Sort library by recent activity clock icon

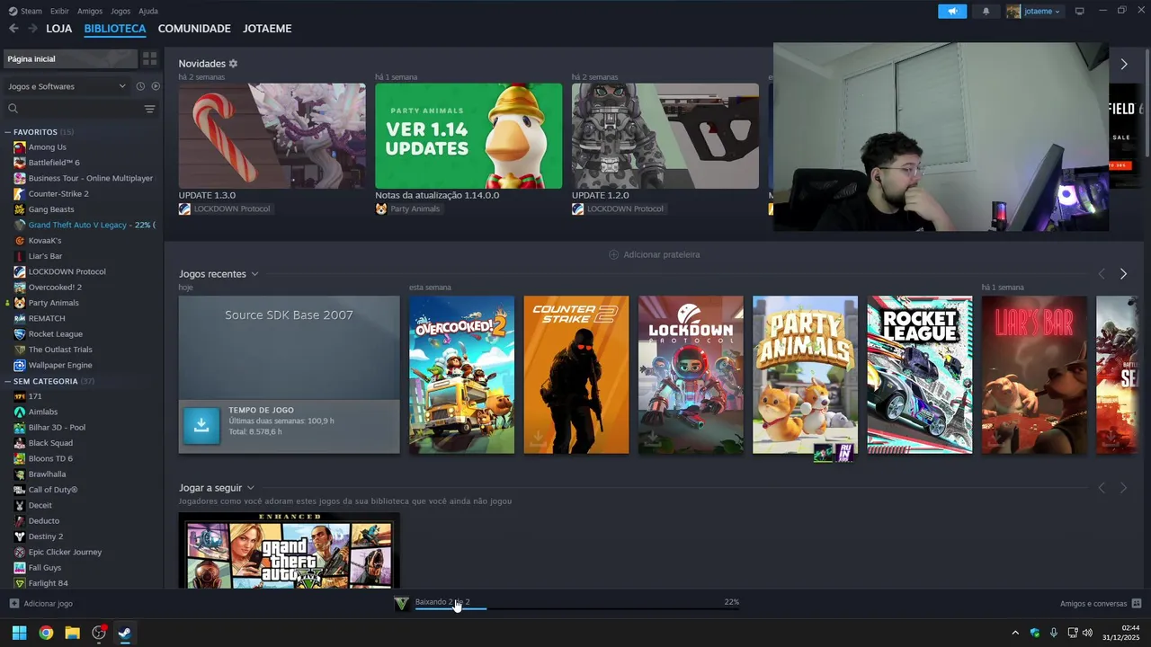click(x=140, y=86)
